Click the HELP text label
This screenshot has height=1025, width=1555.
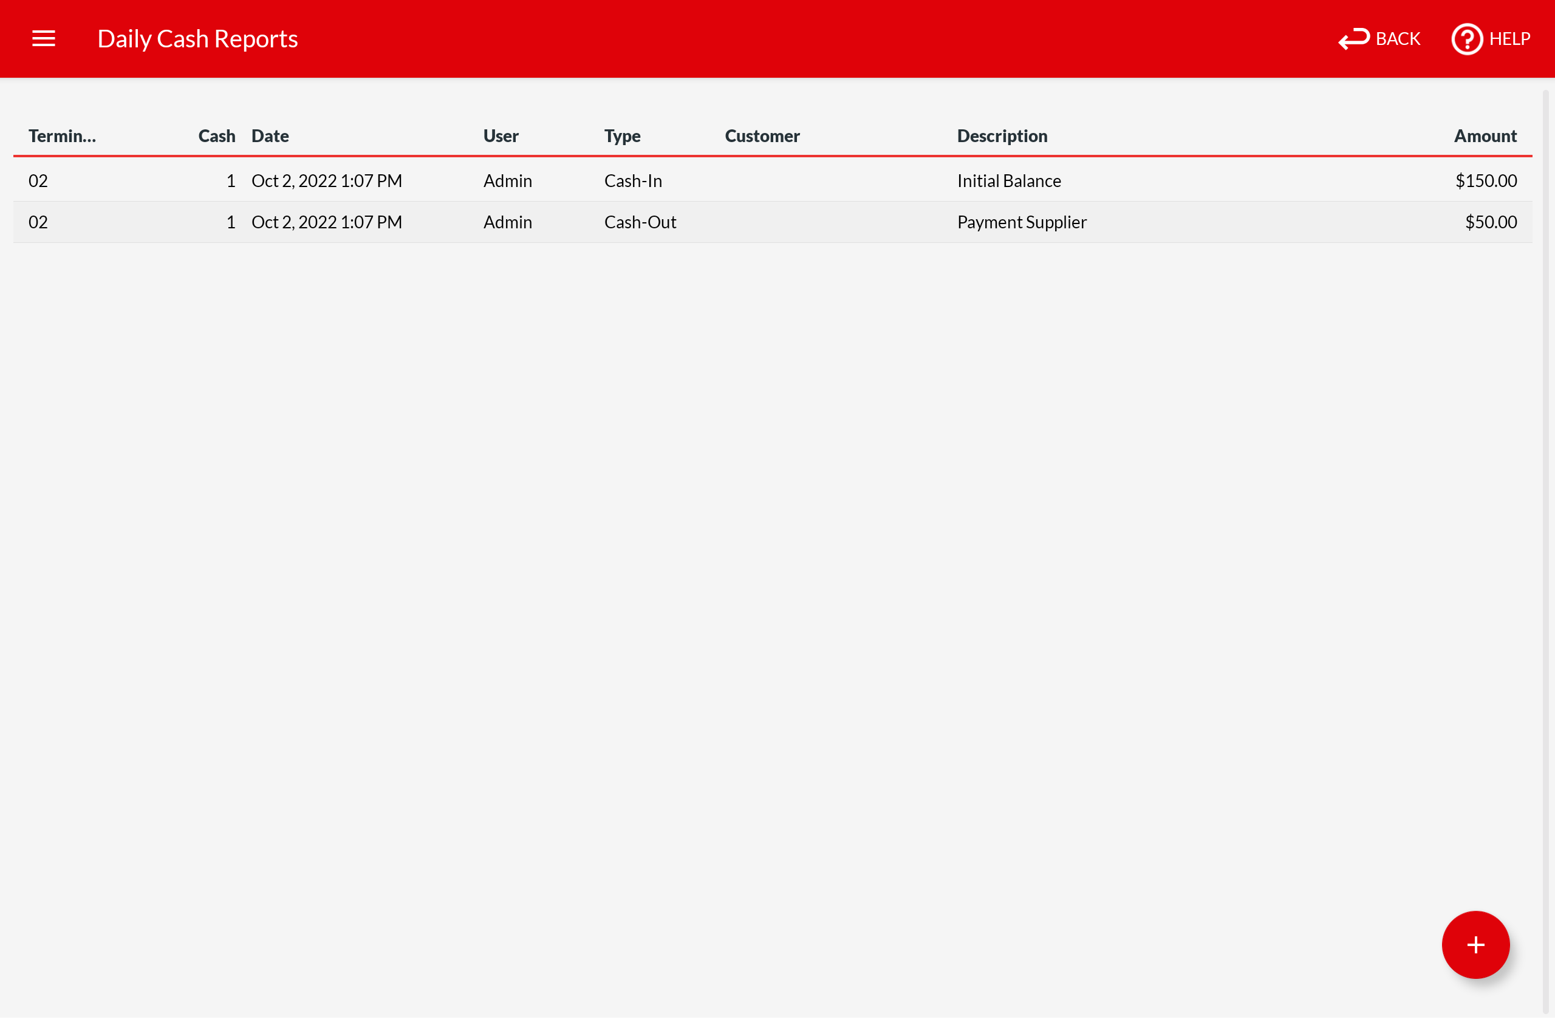click(x=1509, y=39)
